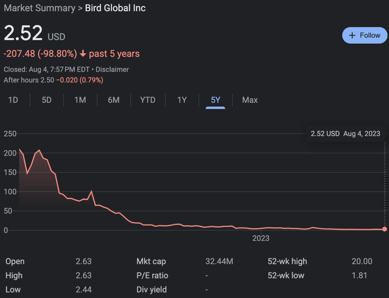The height and width of the screenshot is (298, 389).
Task: Click the Low value 2.44
Action: tap(83, 290)
